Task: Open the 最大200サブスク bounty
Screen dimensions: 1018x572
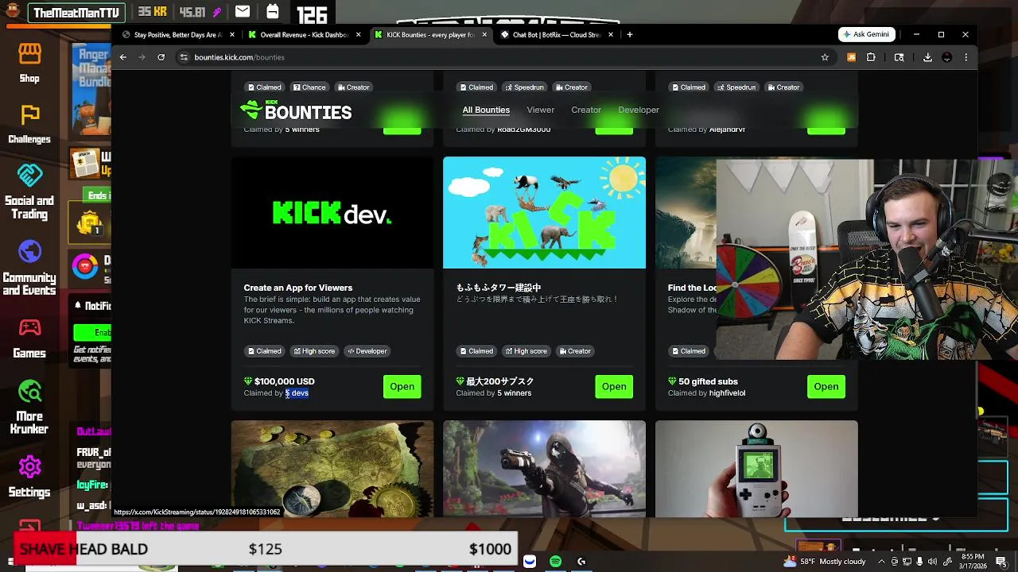Action: tap(614, 387)
